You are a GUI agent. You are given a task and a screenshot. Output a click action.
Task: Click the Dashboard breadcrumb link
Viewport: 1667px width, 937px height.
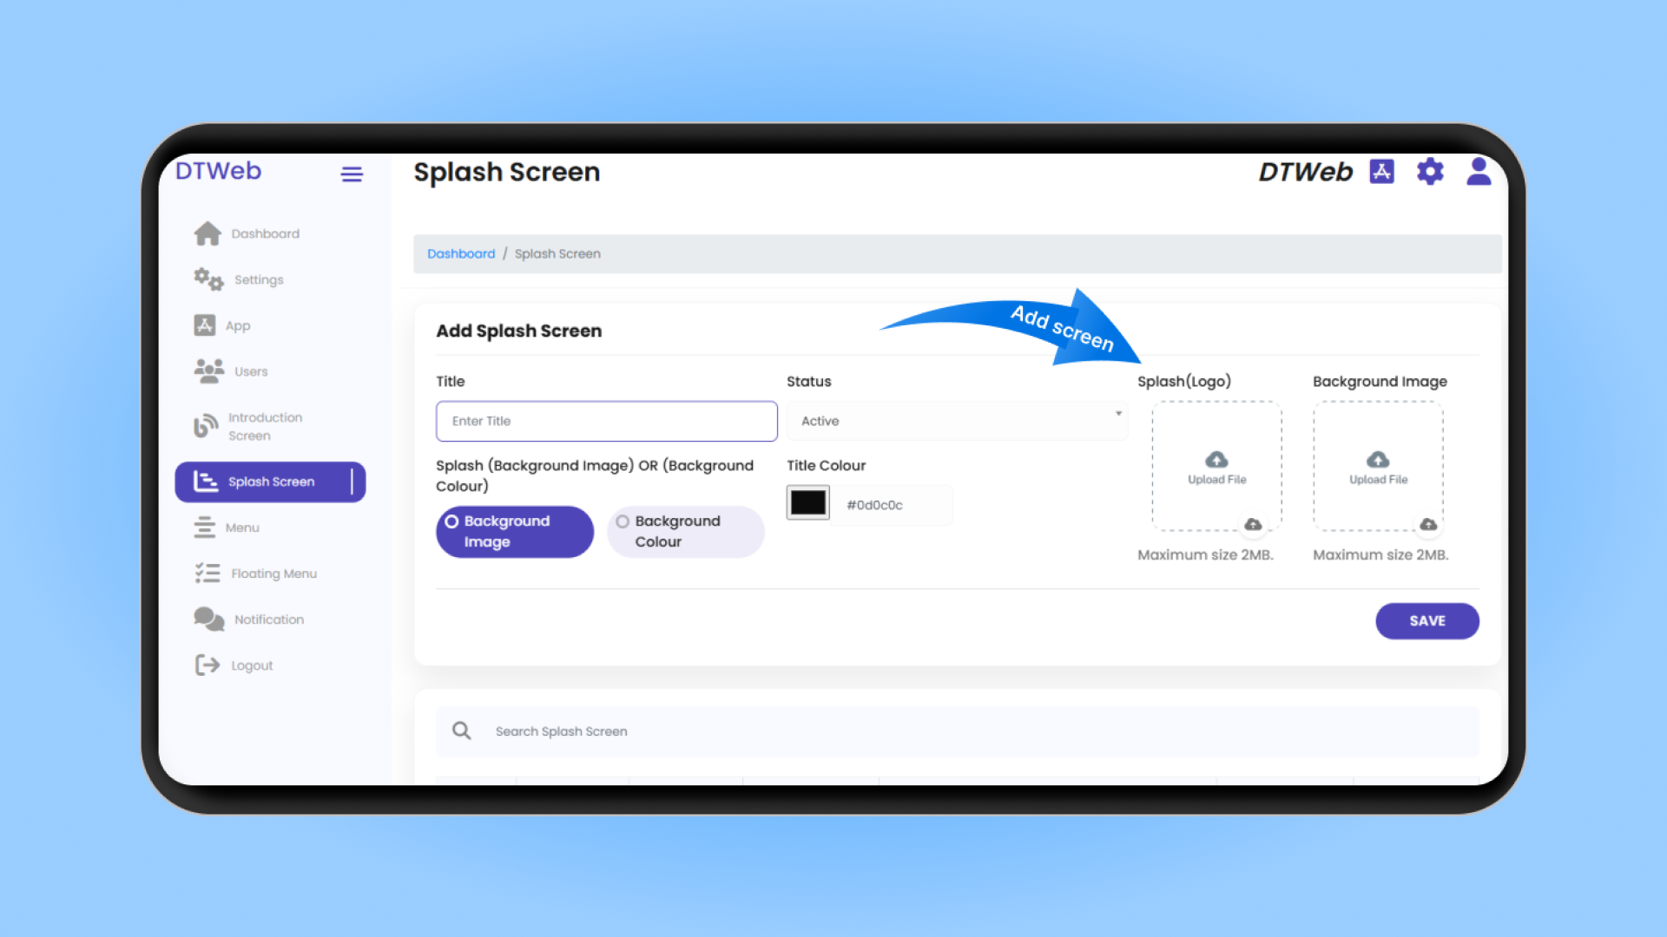click(461, 253)
